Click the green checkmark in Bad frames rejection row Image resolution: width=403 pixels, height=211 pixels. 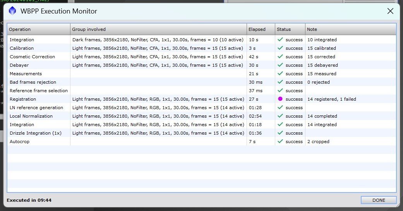[x=280, y=82]
